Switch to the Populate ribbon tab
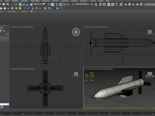Image resolution: width=155 pixels, height=116 pixels. pyautogui.click(x=24, y=12)
